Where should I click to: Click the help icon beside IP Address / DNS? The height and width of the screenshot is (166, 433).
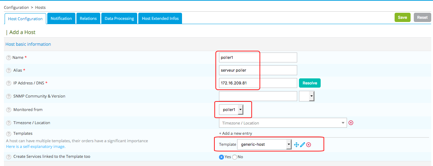9,83
